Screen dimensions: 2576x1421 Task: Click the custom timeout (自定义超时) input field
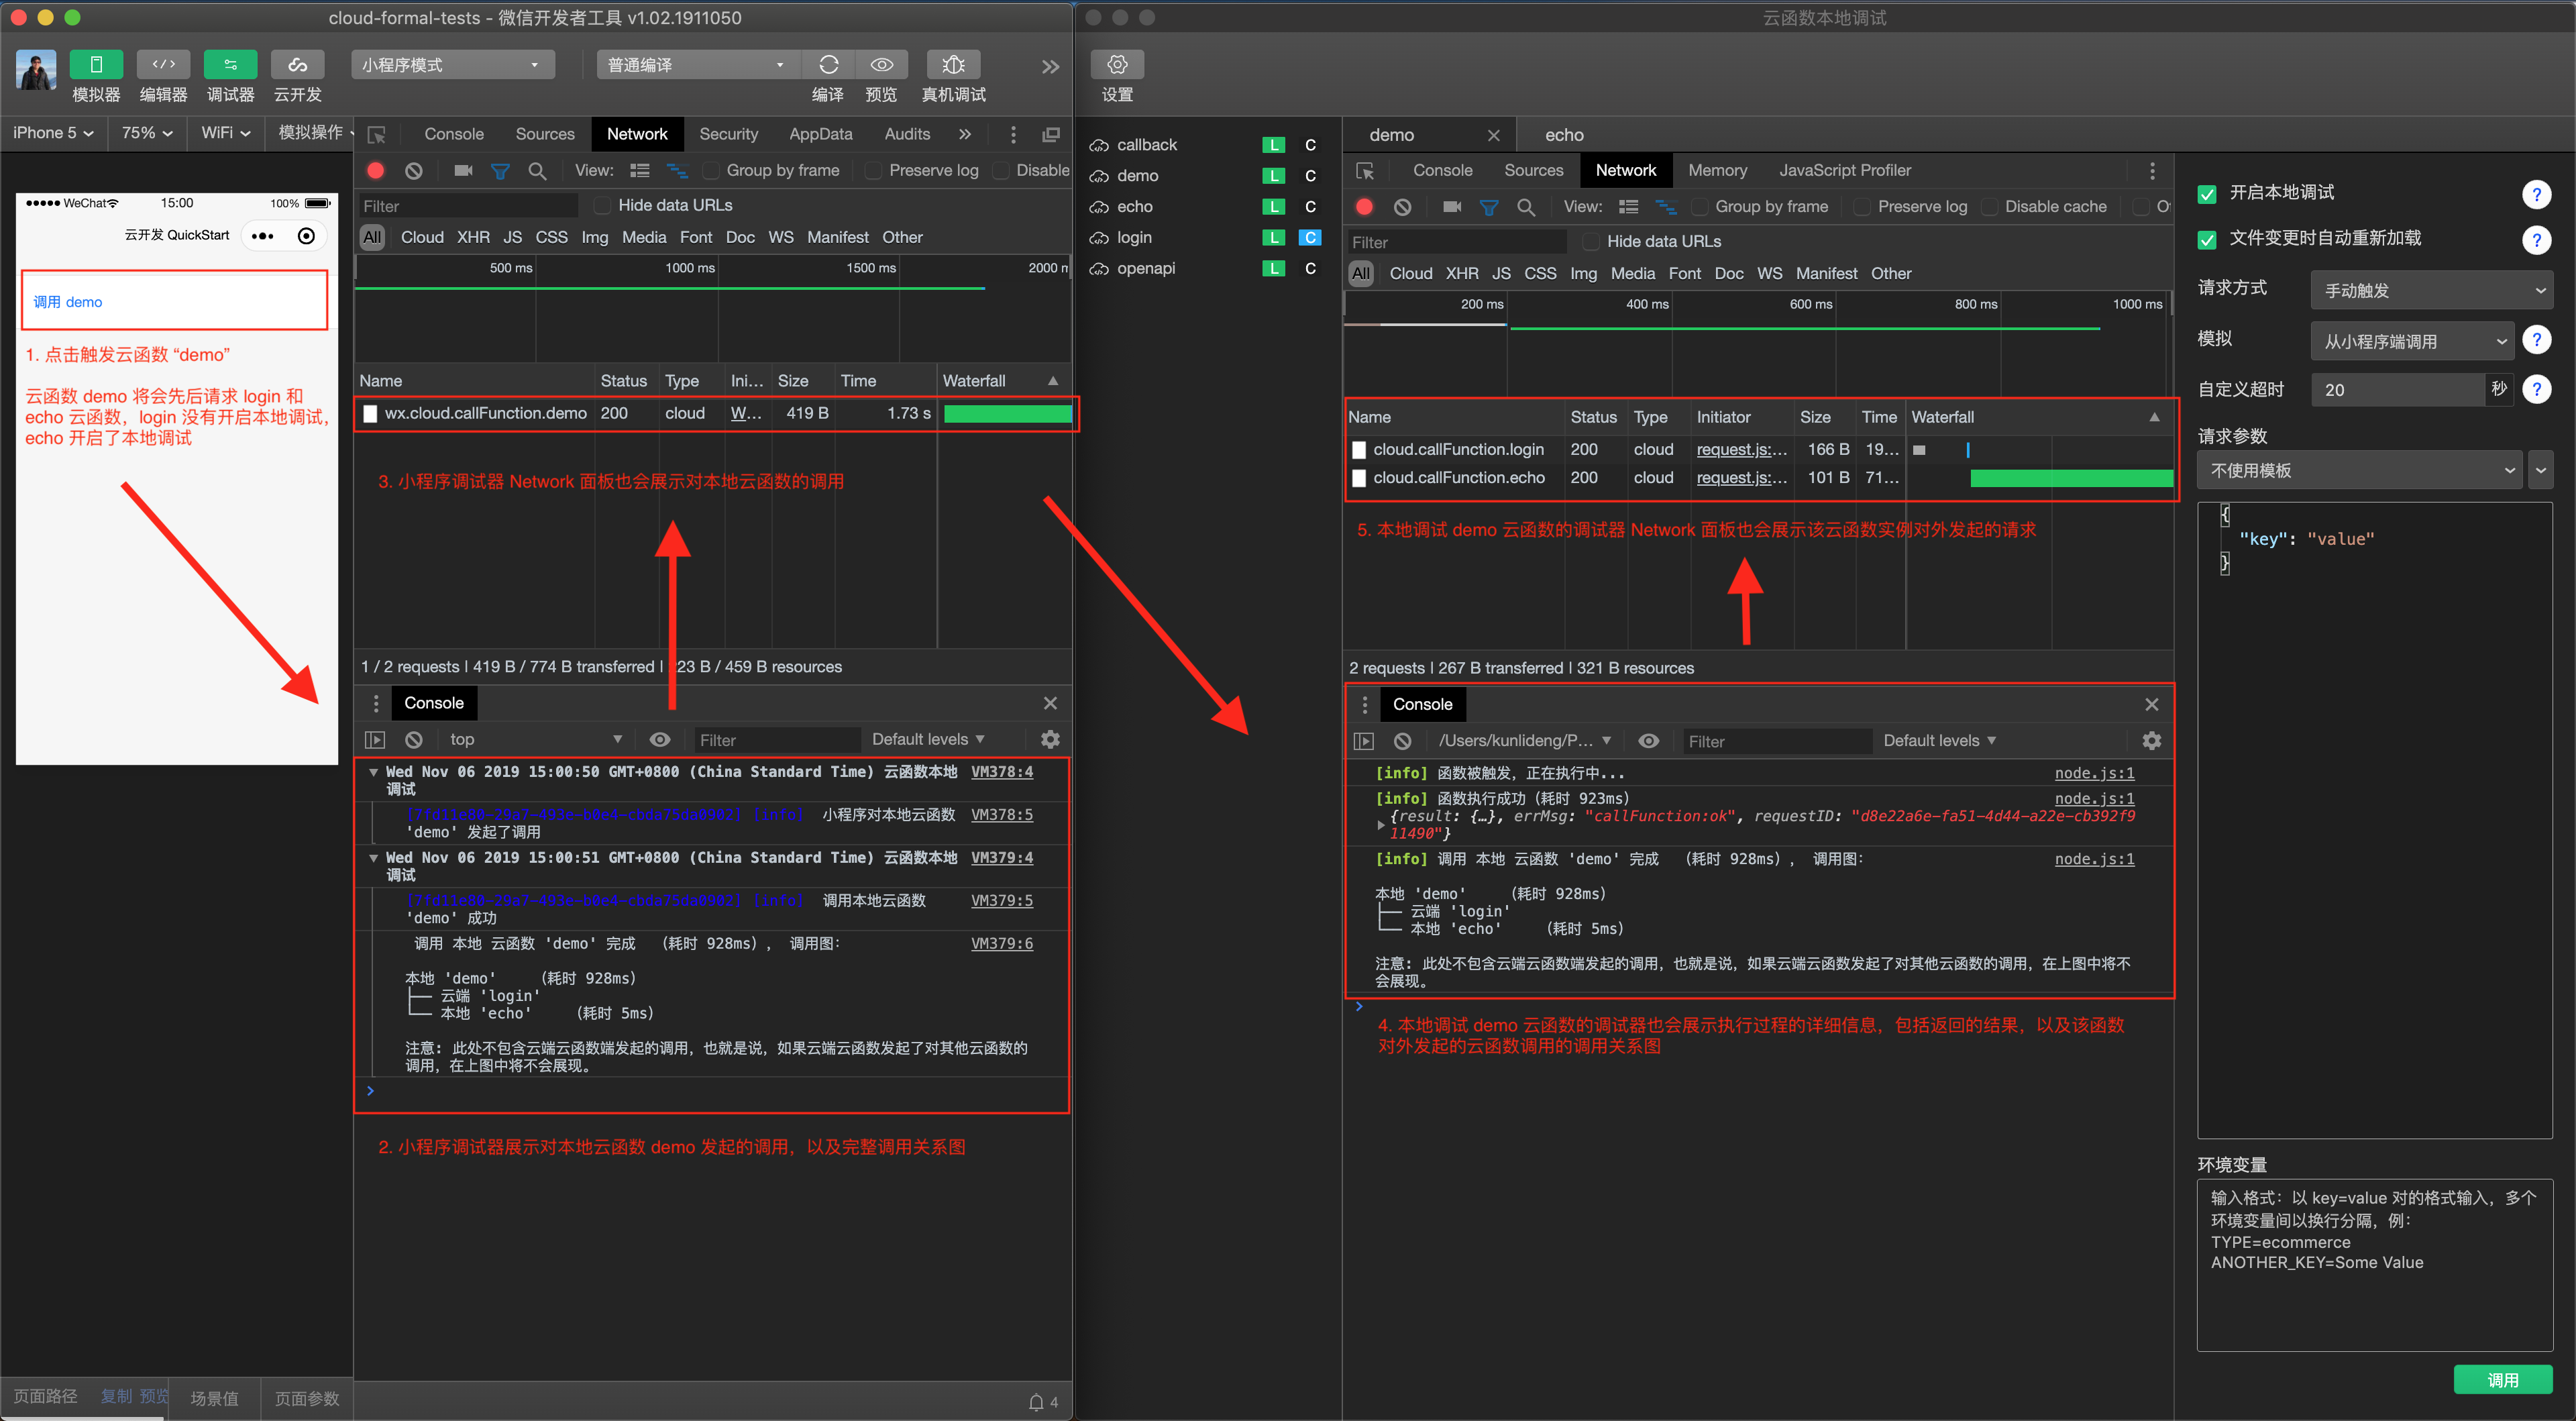[2397, 390]
